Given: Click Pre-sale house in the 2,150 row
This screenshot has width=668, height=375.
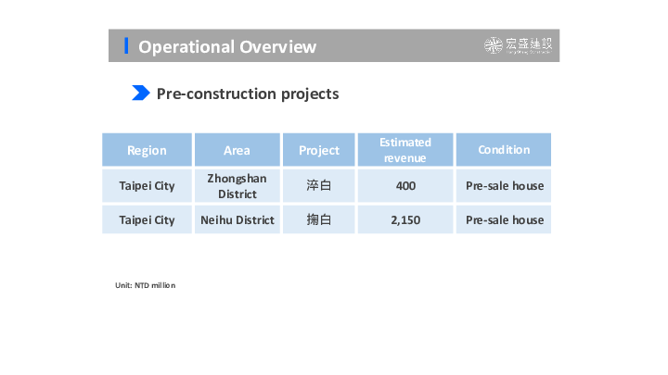Looking at the screenshot, I should click(x=504, y=220).
